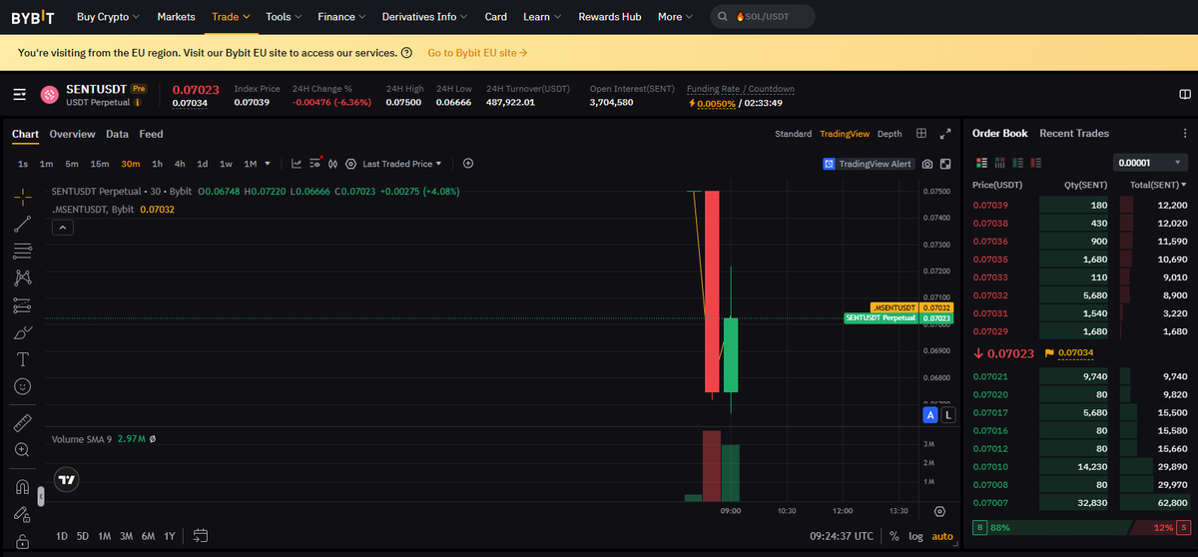The width and height of the screenshot is (1198, 557).
Task: Select the crosshair cursor tool
Action: click(22, 197)
